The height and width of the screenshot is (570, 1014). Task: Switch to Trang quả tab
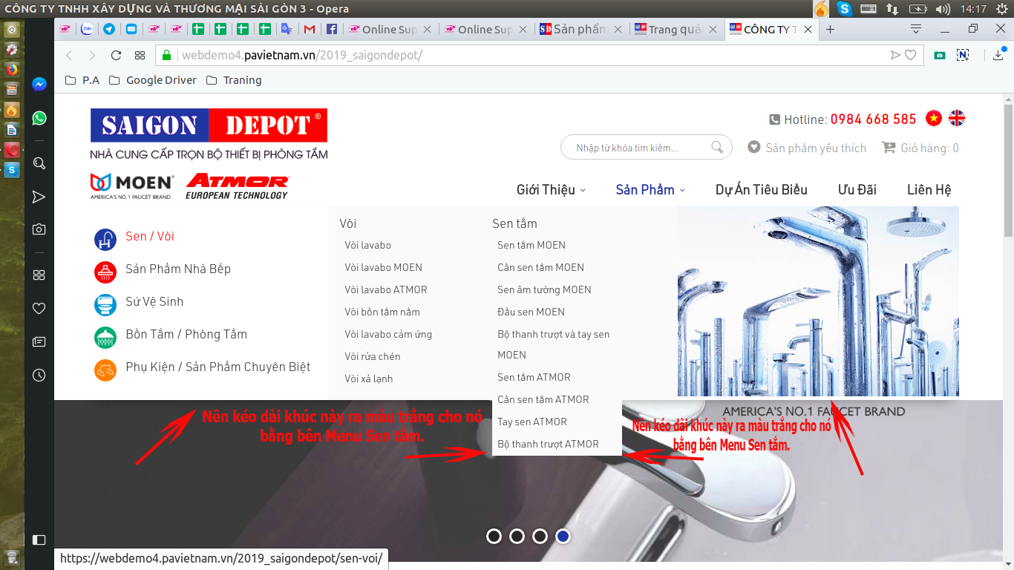pyautogui.click(x=677, y=29)
